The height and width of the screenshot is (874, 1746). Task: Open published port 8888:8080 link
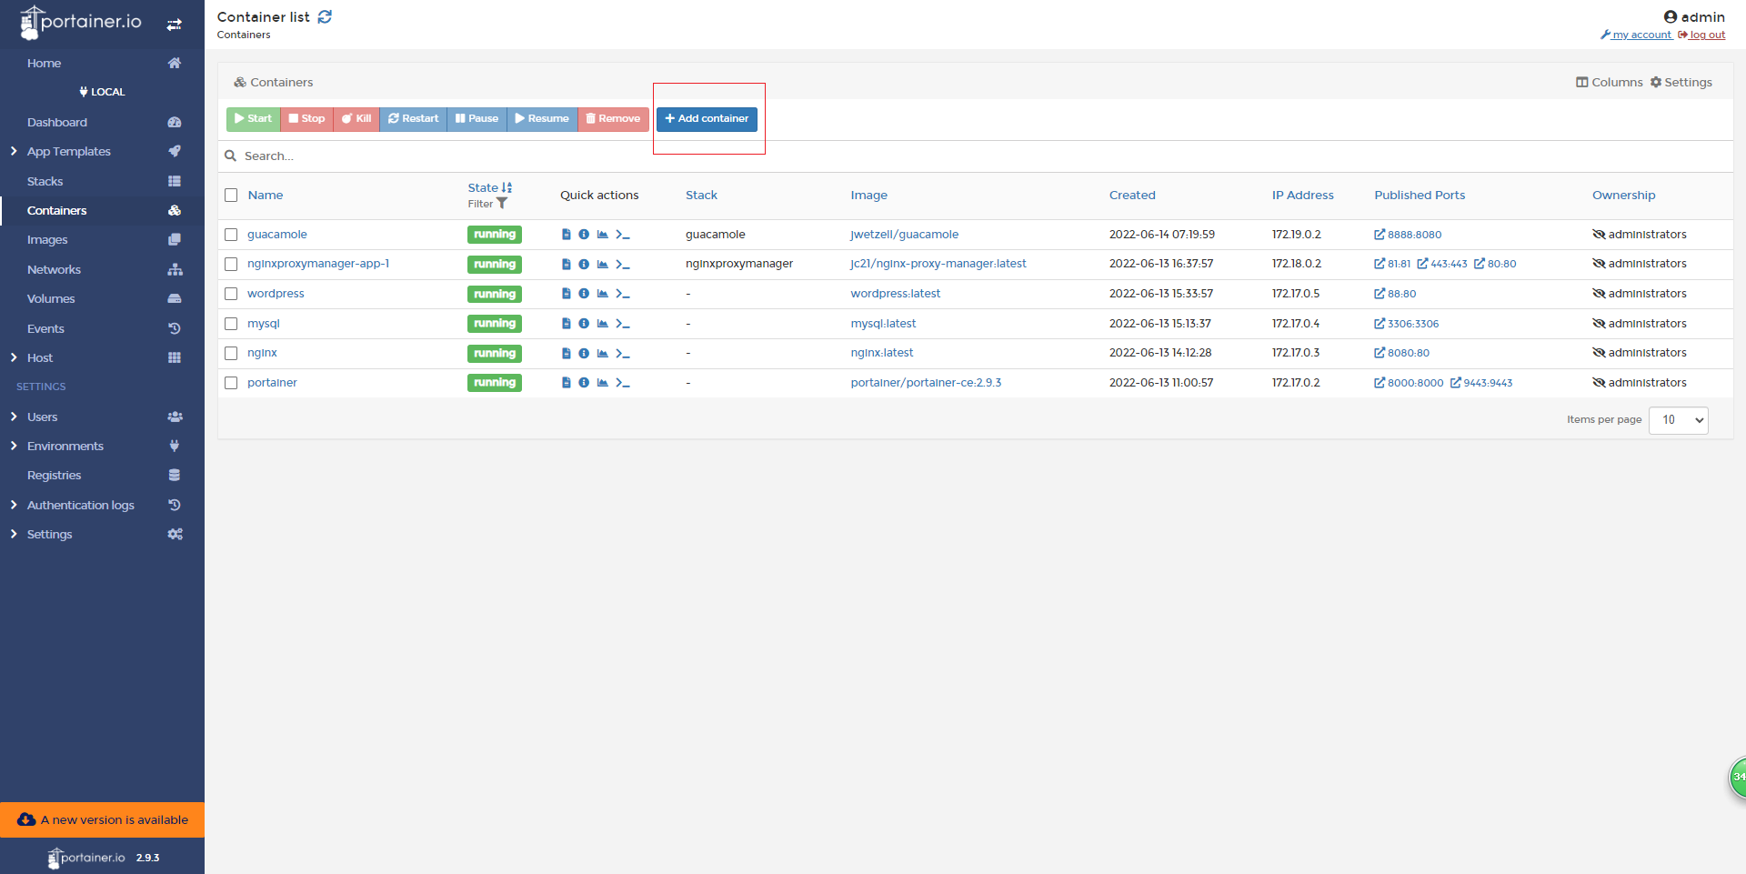tap(1408, 235)
